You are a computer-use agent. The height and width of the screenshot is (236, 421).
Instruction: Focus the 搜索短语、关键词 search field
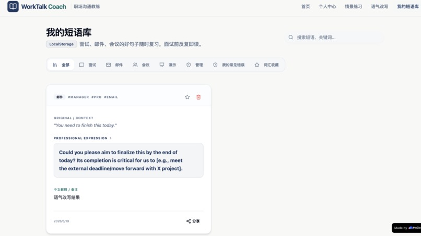click(334, 37)
